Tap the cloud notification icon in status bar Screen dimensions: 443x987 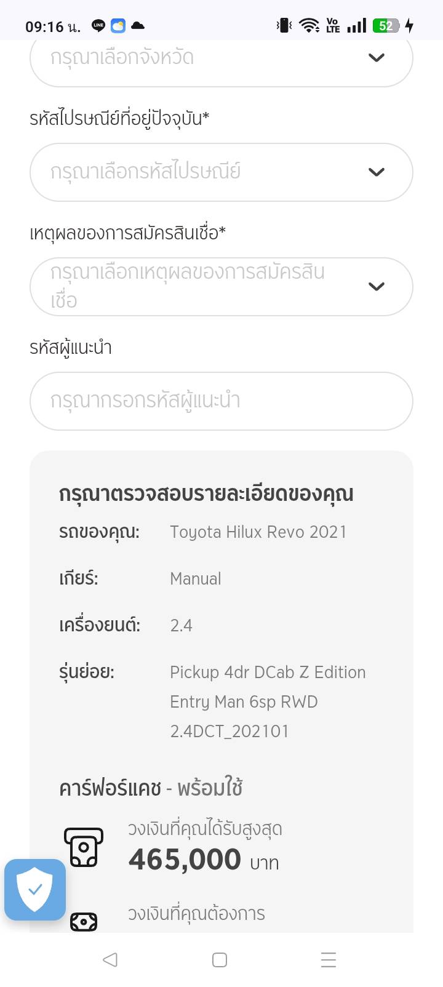coord(138,26)
